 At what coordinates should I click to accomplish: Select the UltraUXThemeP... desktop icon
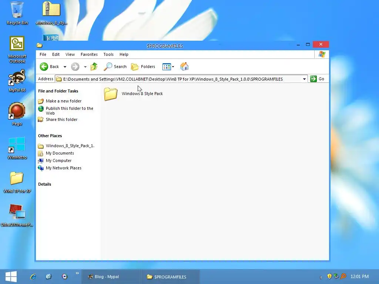(17, 216)
